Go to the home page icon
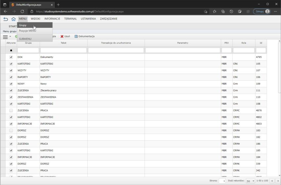The width and height of the screenshot is (281, 185). (x=14, y=19)
